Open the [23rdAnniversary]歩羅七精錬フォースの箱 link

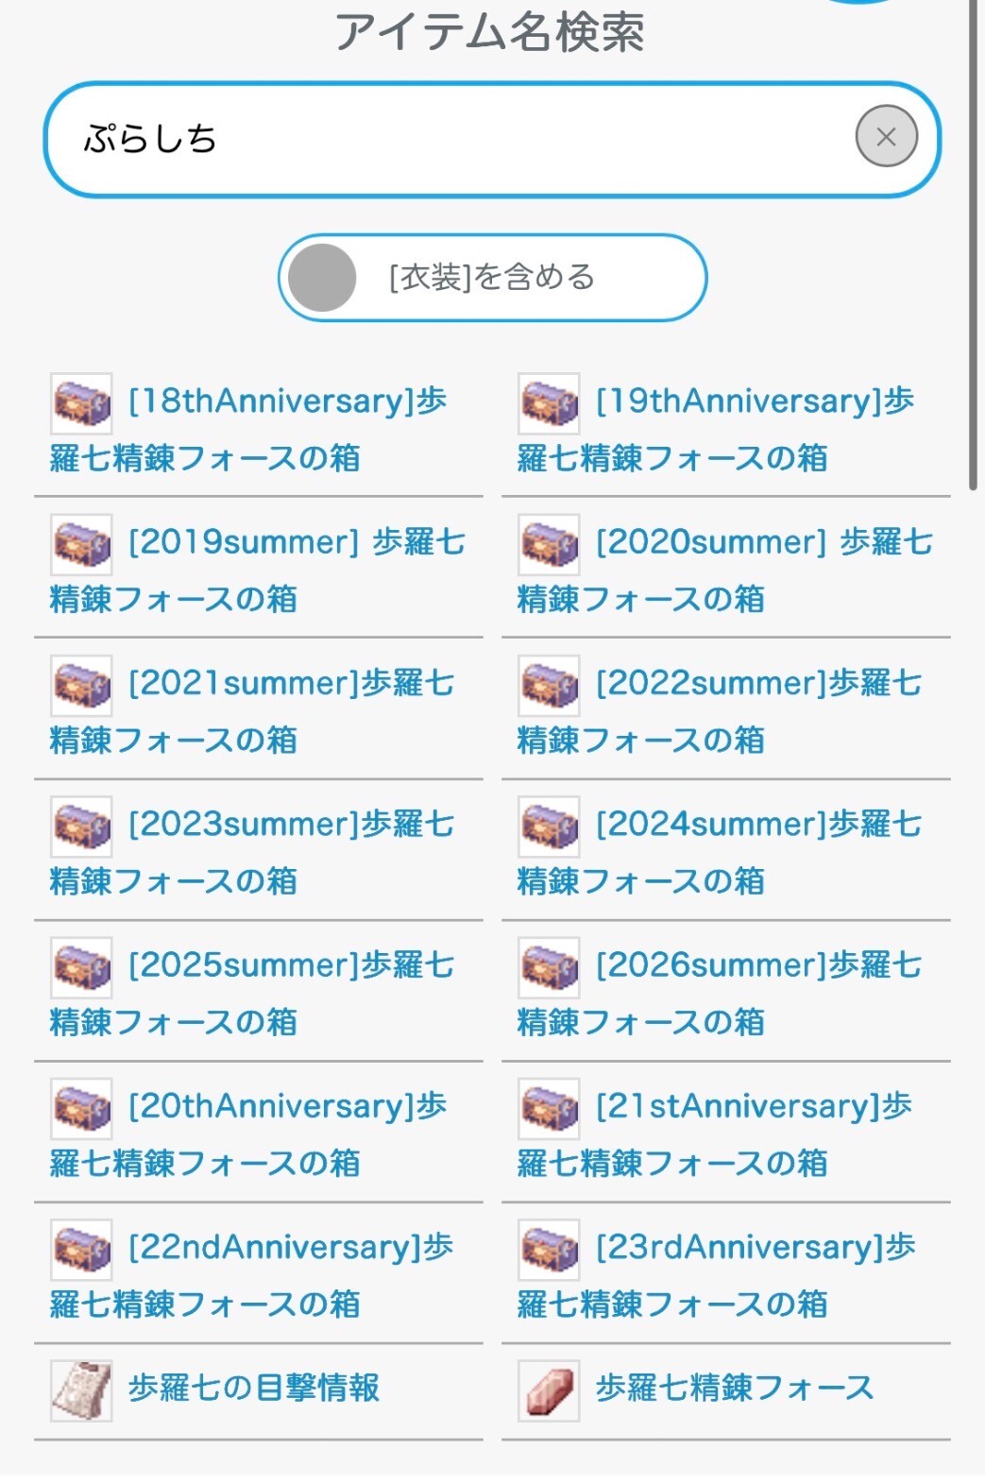point(717,1274)
